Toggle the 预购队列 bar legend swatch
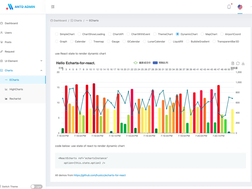 [x=155, y=63]
